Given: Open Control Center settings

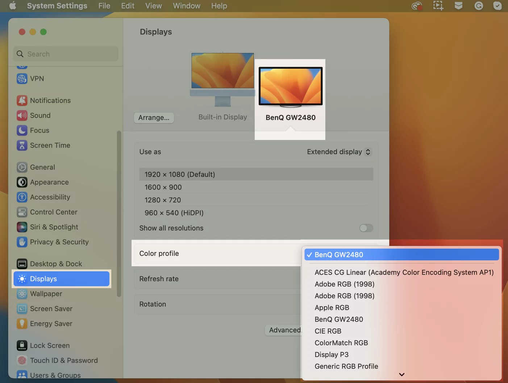Looking at the screenshot, I should click(x=54, y=212).
